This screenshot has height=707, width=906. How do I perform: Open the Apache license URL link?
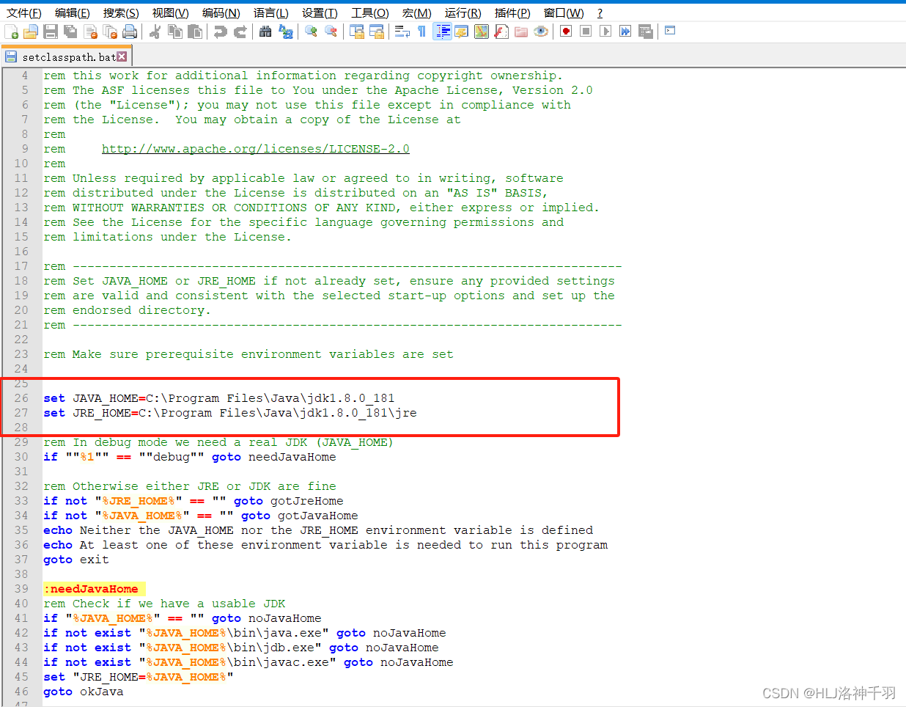256,148
